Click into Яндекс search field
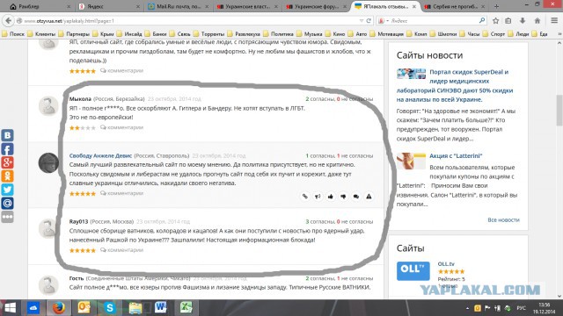This screenshot has width=563, height=316. 434,21
